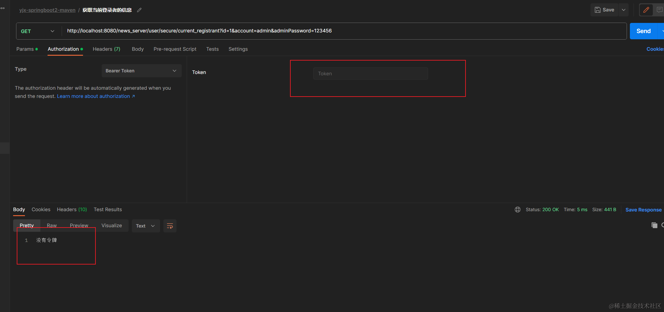Go to Pre-request Script tab
This screenshot has width=664, height=312.
point(175,49)
